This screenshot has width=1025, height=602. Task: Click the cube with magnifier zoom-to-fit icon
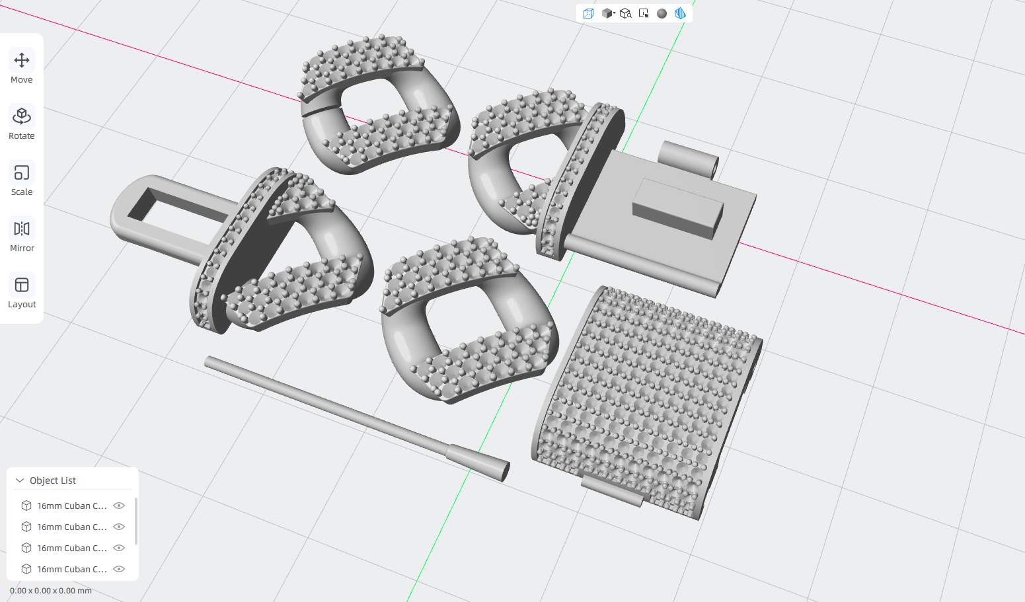click(625, 13)
